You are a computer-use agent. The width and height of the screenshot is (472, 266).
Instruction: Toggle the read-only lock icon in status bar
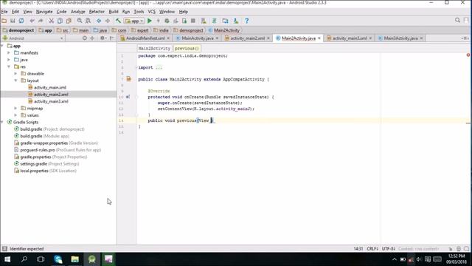pos(451,249)
